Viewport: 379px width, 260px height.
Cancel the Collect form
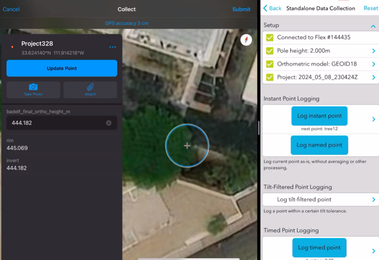click(11, 9)
